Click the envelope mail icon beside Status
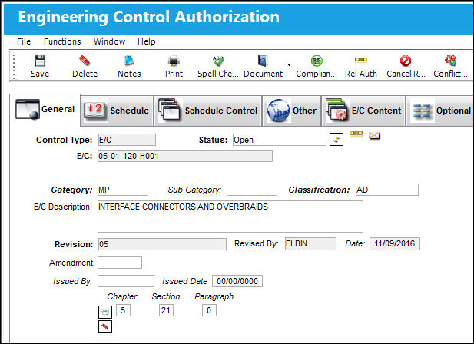Image resolution: width=474 pixels, height=344 pixels. pyautogui.click(x=374, y=136)
